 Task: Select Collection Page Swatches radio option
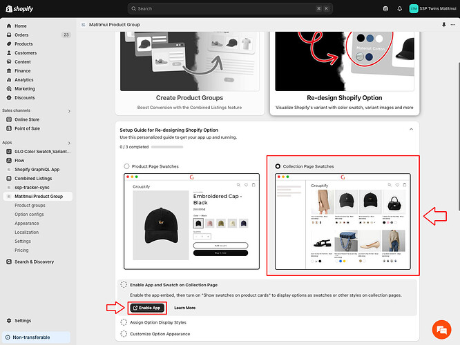(x=278, y=166)
